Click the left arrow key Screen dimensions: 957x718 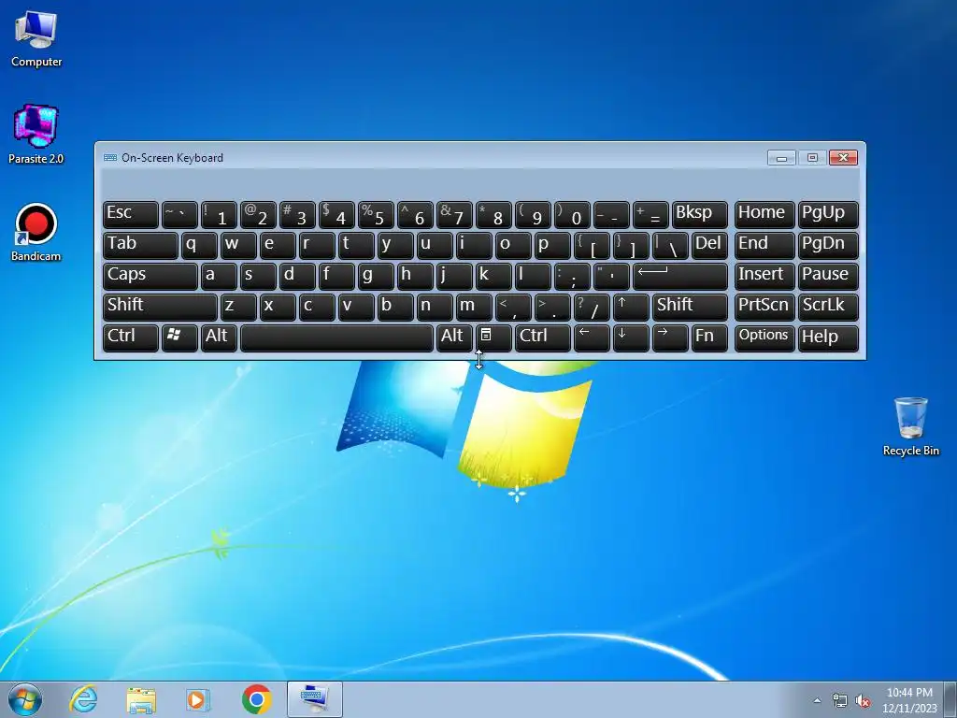pos(592,338)
